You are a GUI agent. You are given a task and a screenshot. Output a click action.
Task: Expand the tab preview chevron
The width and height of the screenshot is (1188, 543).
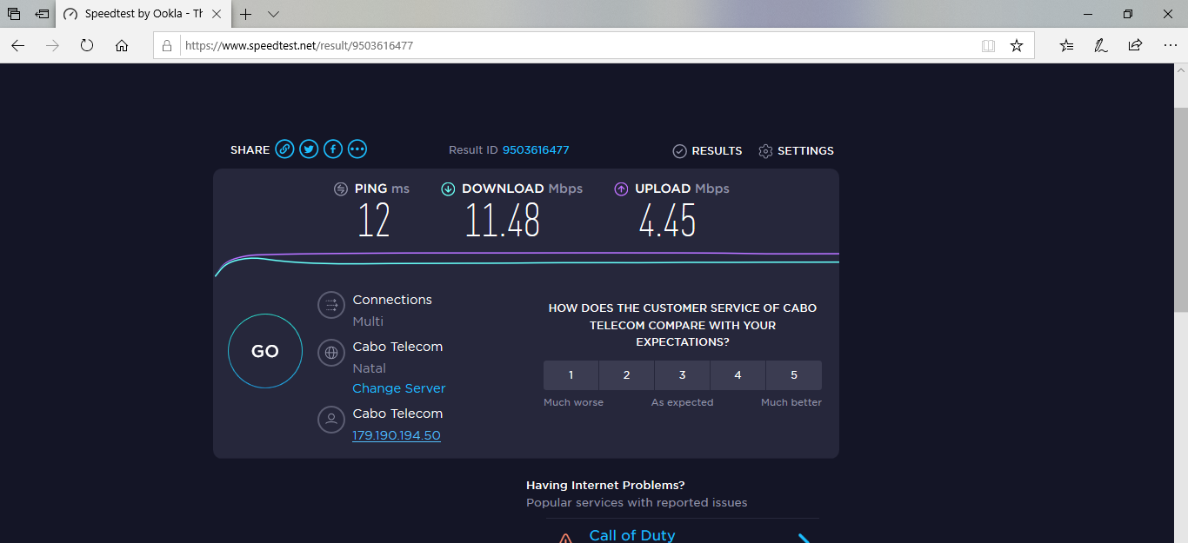(x=273, y=14)
